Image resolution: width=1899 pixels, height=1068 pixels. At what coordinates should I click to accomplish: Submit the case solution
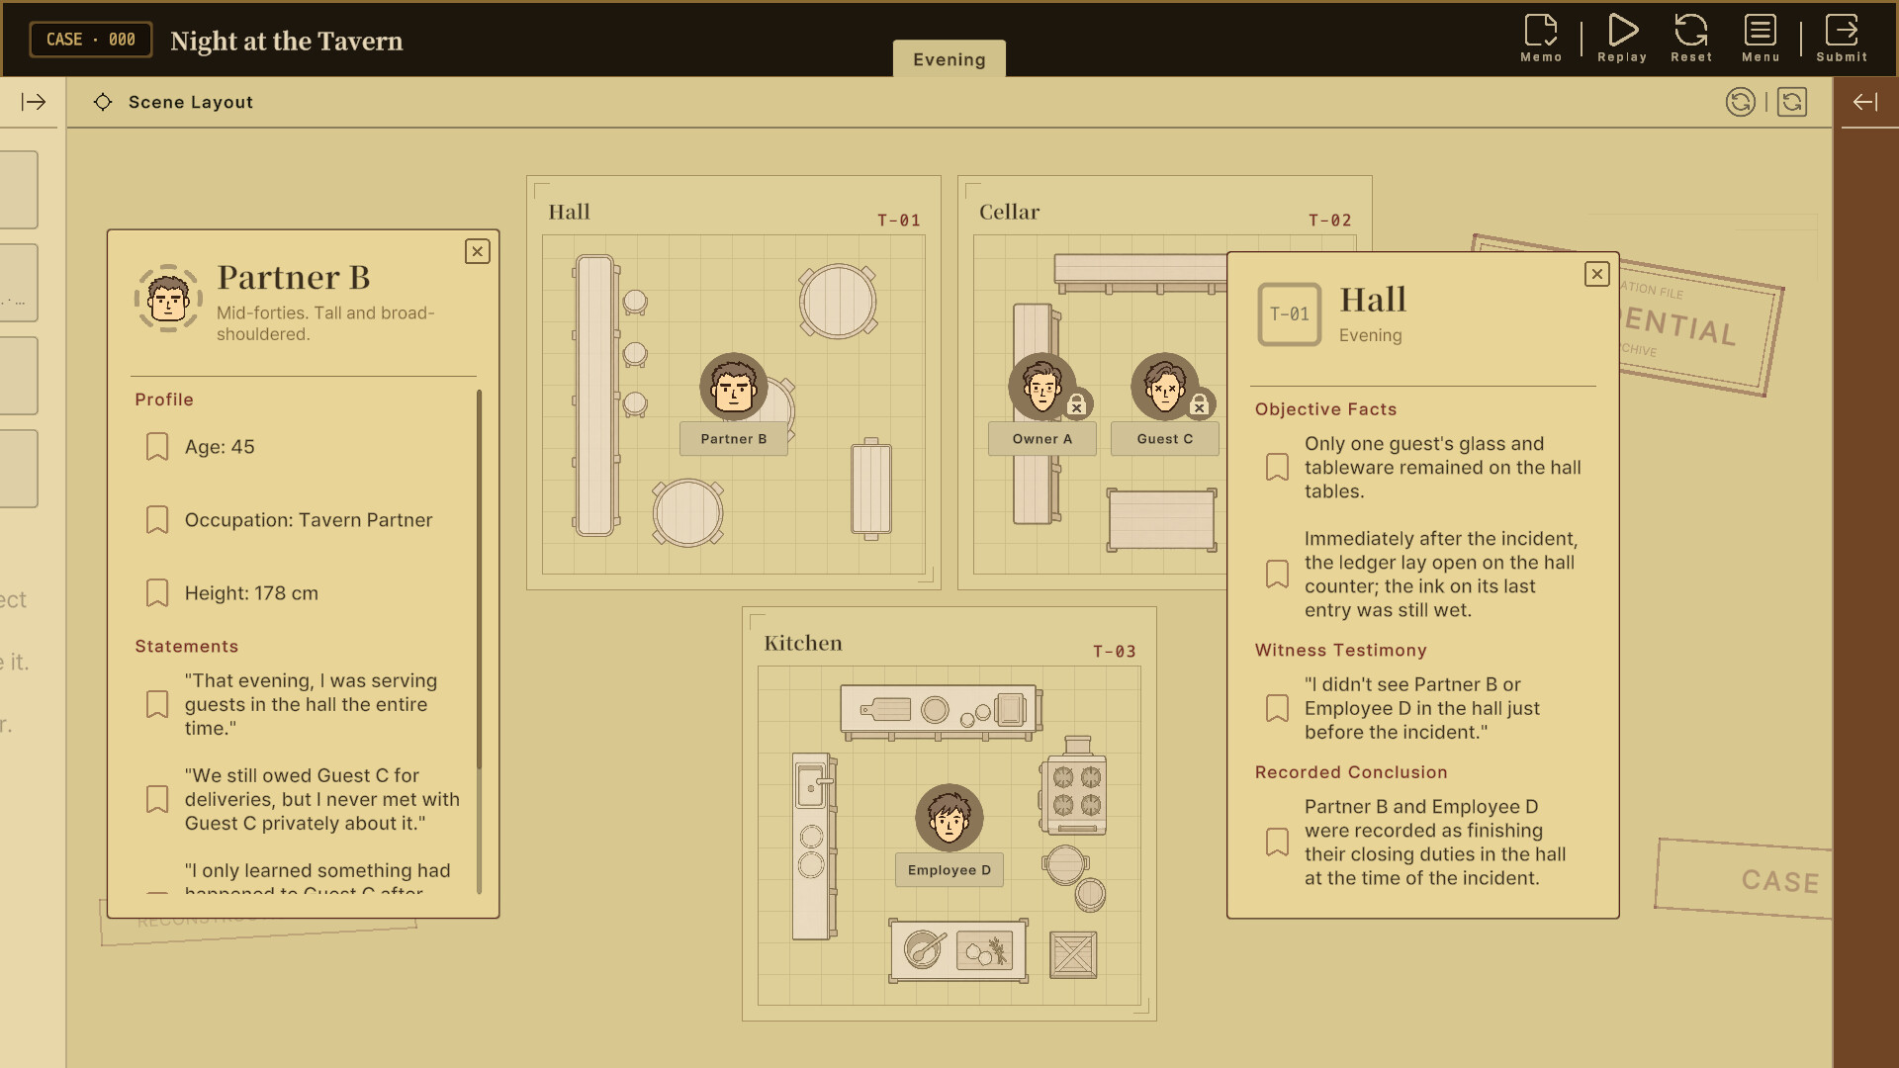pyautogui.click(x=1842, y=39)
